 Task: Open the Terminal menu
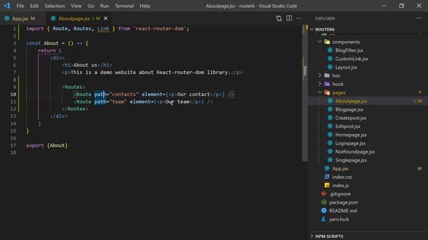point(124,6)
